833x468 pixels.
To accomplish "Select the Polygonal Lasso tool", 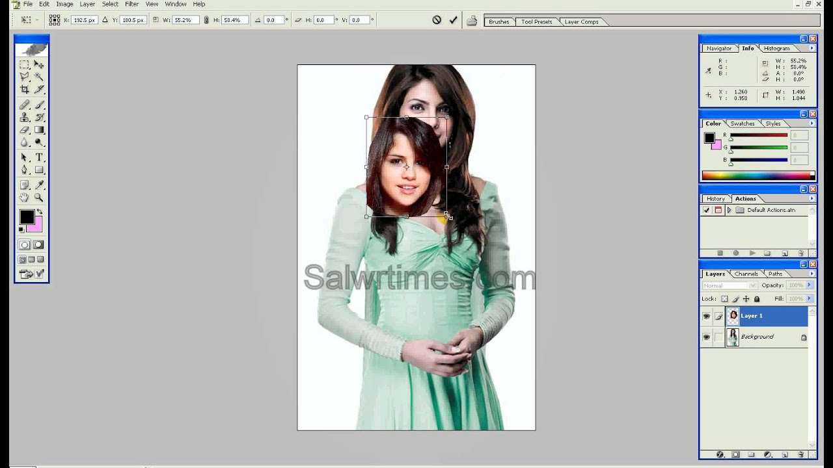I will pyautogui.click(x=24, y=77).
